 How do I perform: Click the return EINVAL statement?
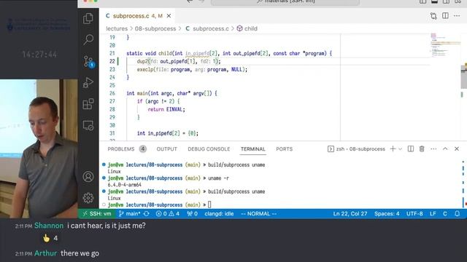click(166, 109)
